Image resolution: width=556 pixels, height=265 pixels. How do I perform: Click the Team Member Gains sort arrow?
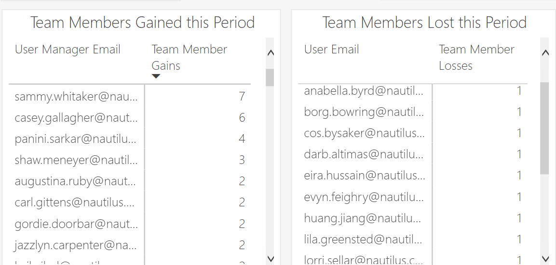156,76
